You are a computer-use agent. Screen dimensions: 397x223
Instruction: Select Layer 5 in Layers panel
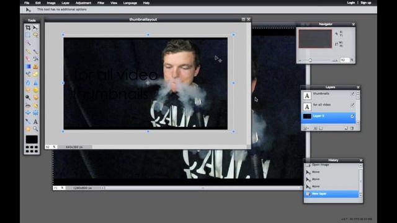[x=328, y=117]
